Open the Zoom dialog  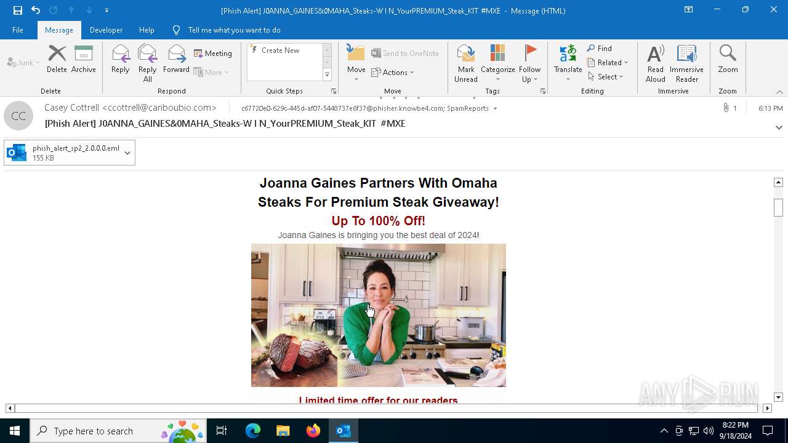[x=728, y=60]
